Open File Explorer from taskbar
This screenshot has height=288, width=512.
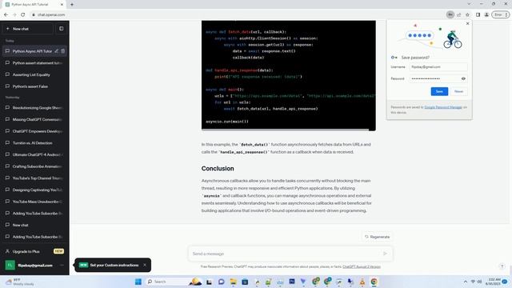(x=233, y=282)
